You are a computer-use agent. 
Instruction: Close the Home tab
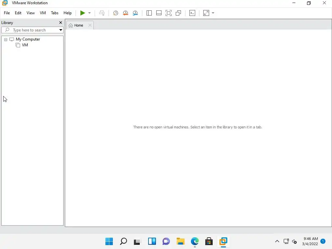pos(90,25)
